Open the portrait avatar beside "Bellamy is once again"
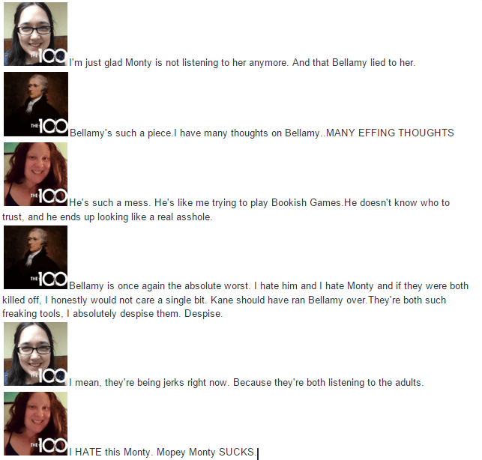This screenshot has height=460, width=482. (x=35, y=257)
